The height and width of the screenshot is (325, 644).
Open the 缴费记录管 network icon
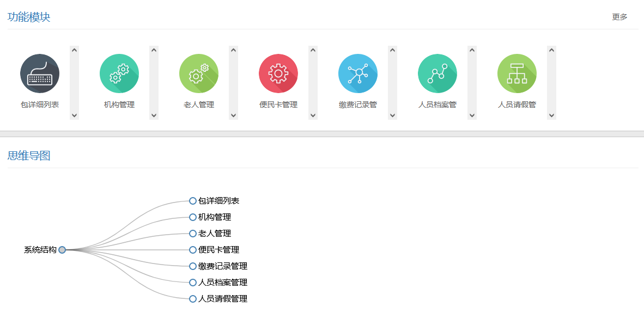coord(358,73)
